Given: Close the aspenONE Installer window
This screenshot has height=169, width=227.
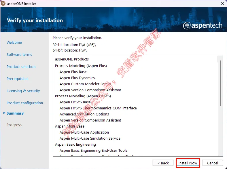Looking at the screenshot, I should pos(222,3).
